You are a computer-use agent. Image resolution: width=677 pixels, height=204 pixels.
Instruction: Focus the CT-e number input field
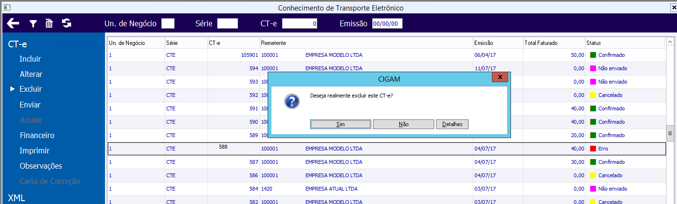[300, 23]
